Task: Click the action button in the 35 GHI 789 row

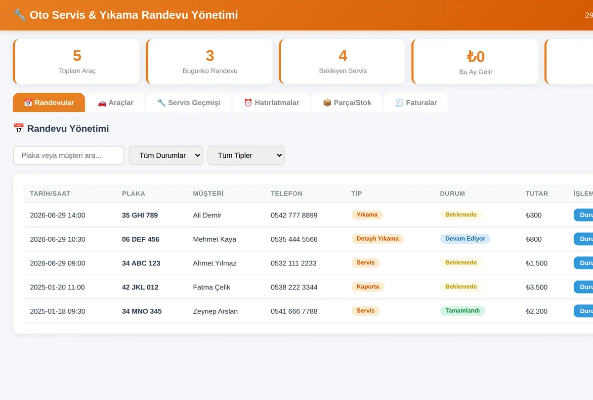Action: click(583, 215)
